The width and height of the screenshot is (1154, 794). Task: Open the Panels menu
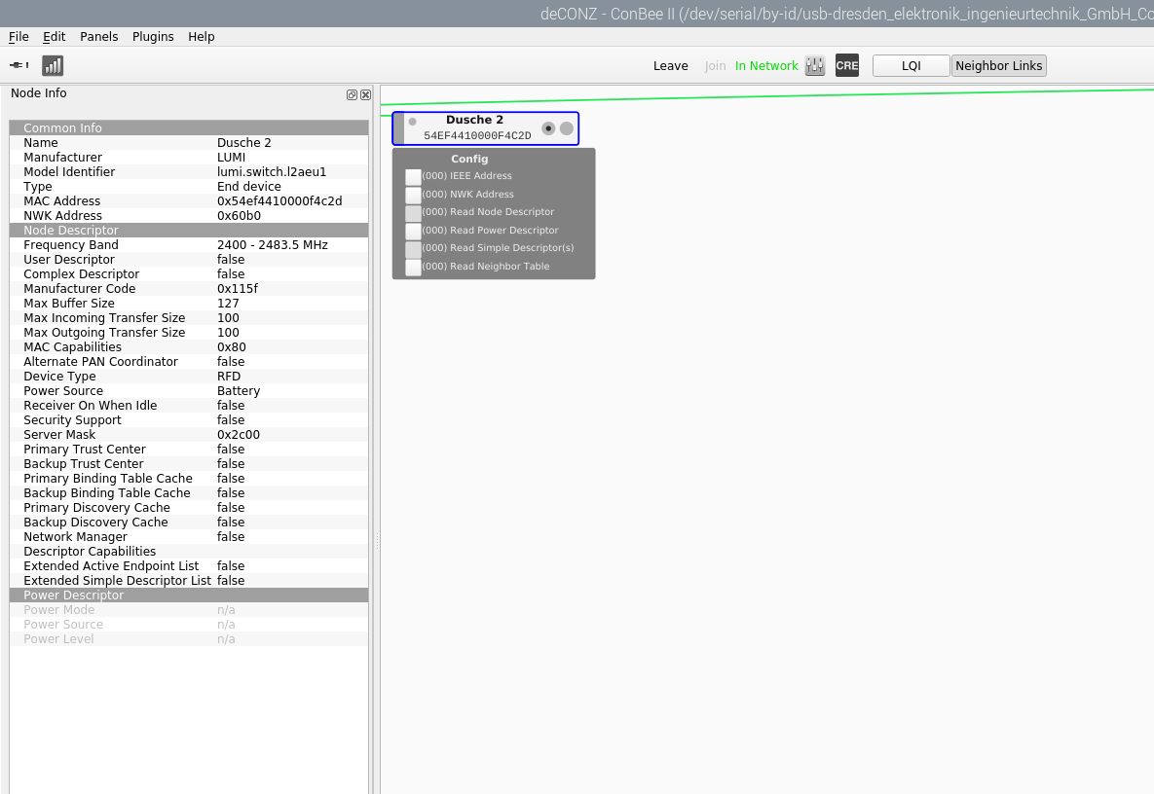coord(98,37)
